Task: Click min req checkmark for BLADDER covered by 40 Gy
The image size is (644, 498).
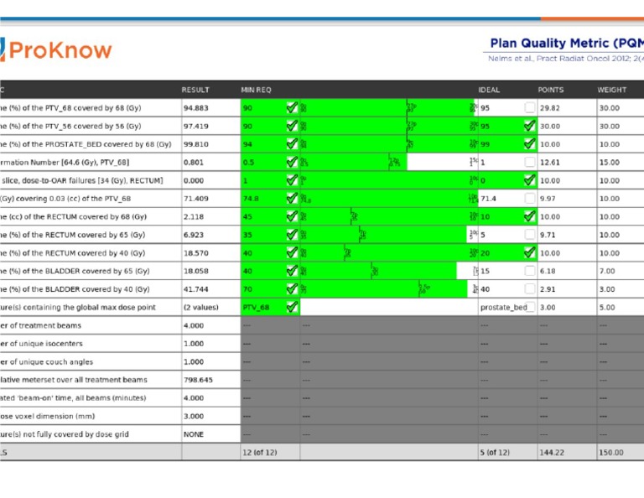Action: (x=292, y=289)
